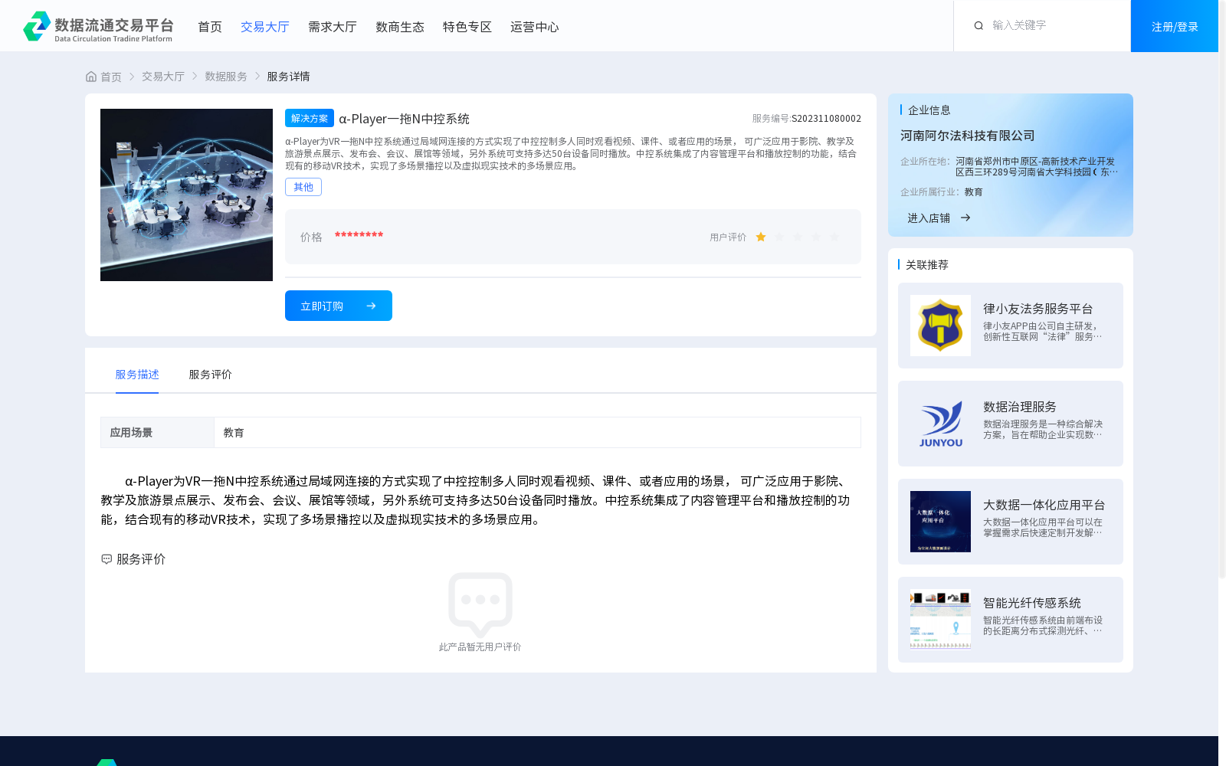Open 运营中心 in the top navigation
Image resolution: width=1226 pixels, height=766 pixels.
tap(535, 27)
